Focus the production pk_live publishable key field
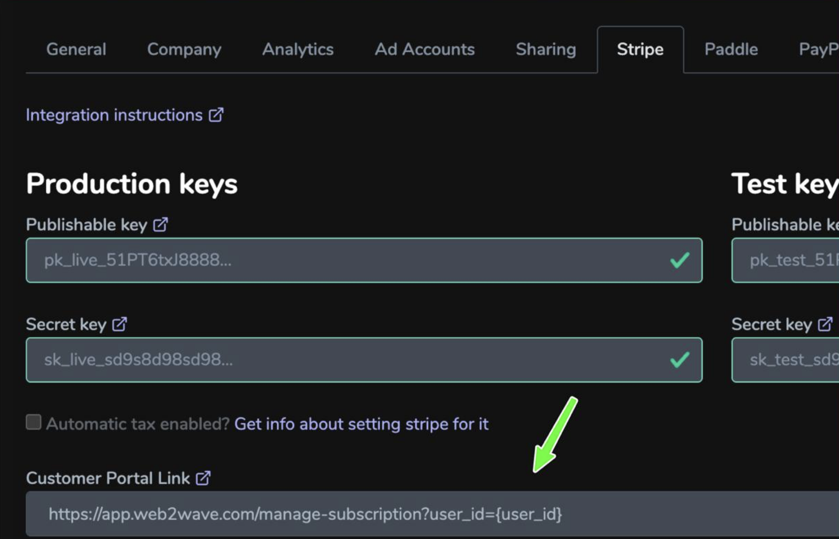The image size is (839, 539). coord(364,260)
